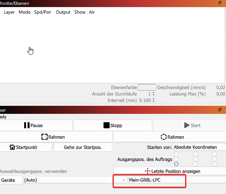Screen dimensions: 226x194
Task: Select center job origin radio button
Action: (x=195, y=159)
